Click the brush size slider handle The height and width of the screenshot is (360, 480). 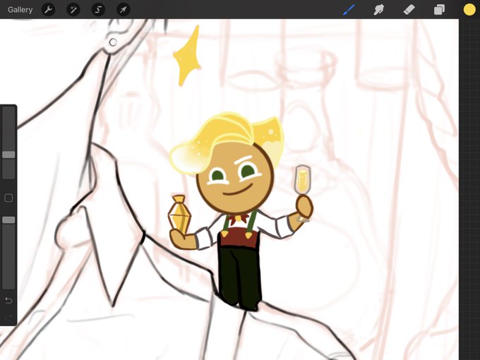click(x=8, y=155)
